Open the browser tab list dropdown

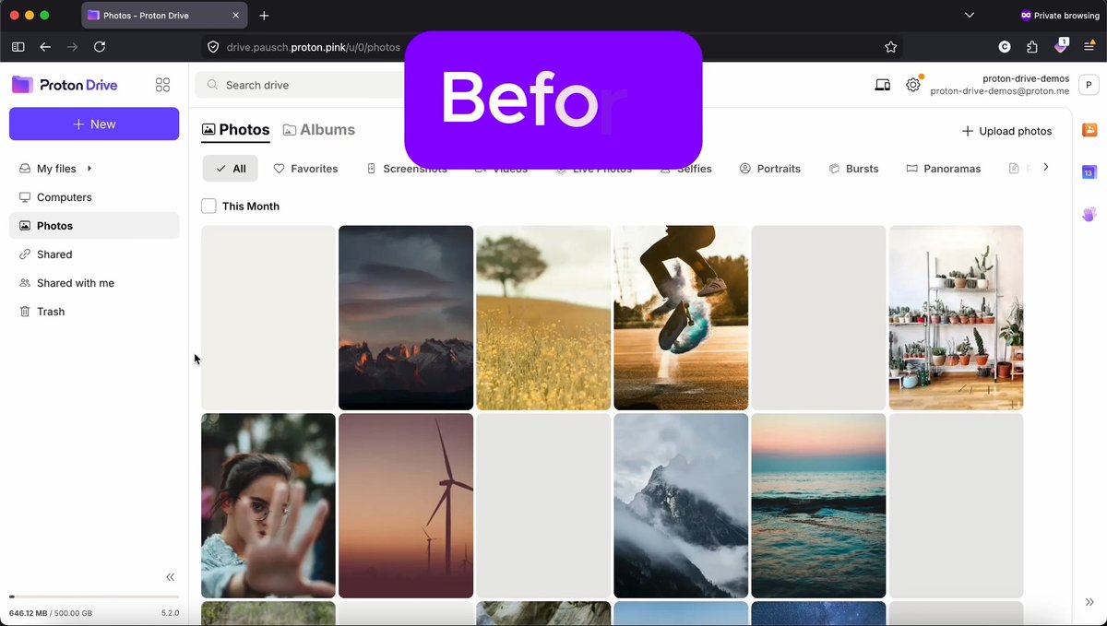(970, 16)
